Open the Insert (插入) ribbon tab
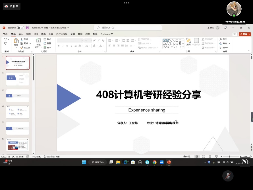 (21, 34)
